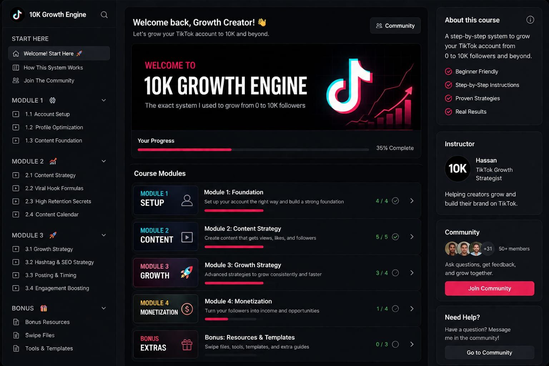Click the search magnifier icon

[104, 15]
